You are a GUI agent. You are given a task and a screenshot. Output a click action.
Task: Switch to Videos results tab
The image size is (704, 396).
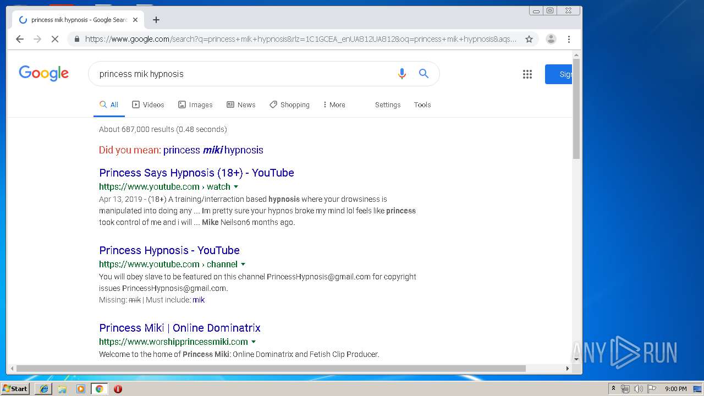pos(148,105)
